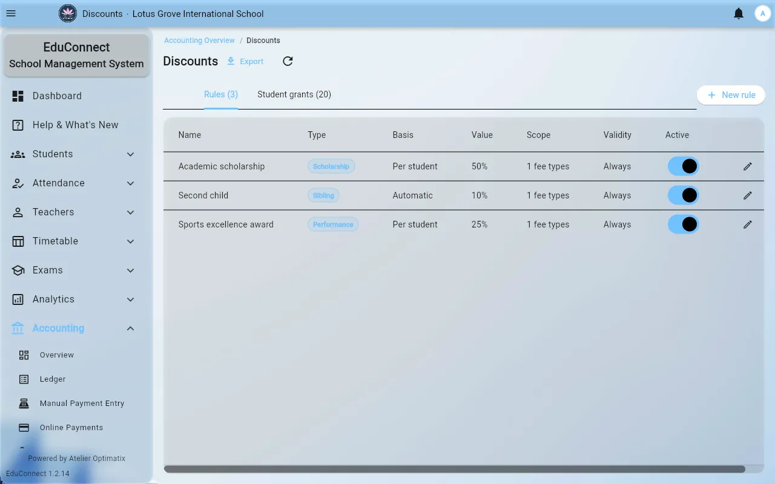Switch to Student grants (20) tab
Screen dimensions: 775x484
294,94
